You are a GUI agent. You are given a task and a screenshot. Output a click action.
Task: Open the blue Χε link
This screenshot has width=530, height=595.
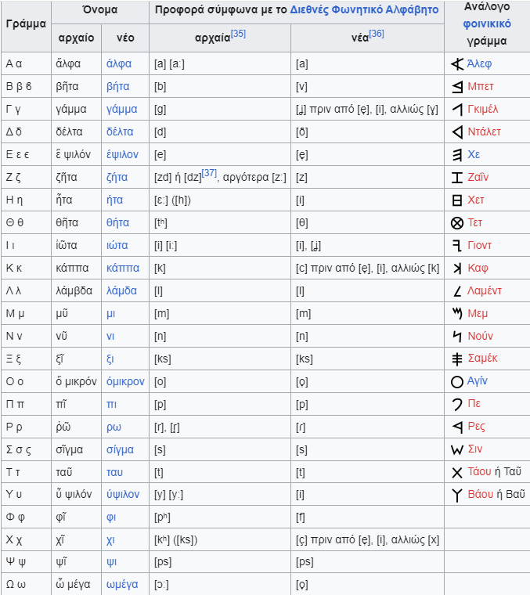(x=474, y=154)
